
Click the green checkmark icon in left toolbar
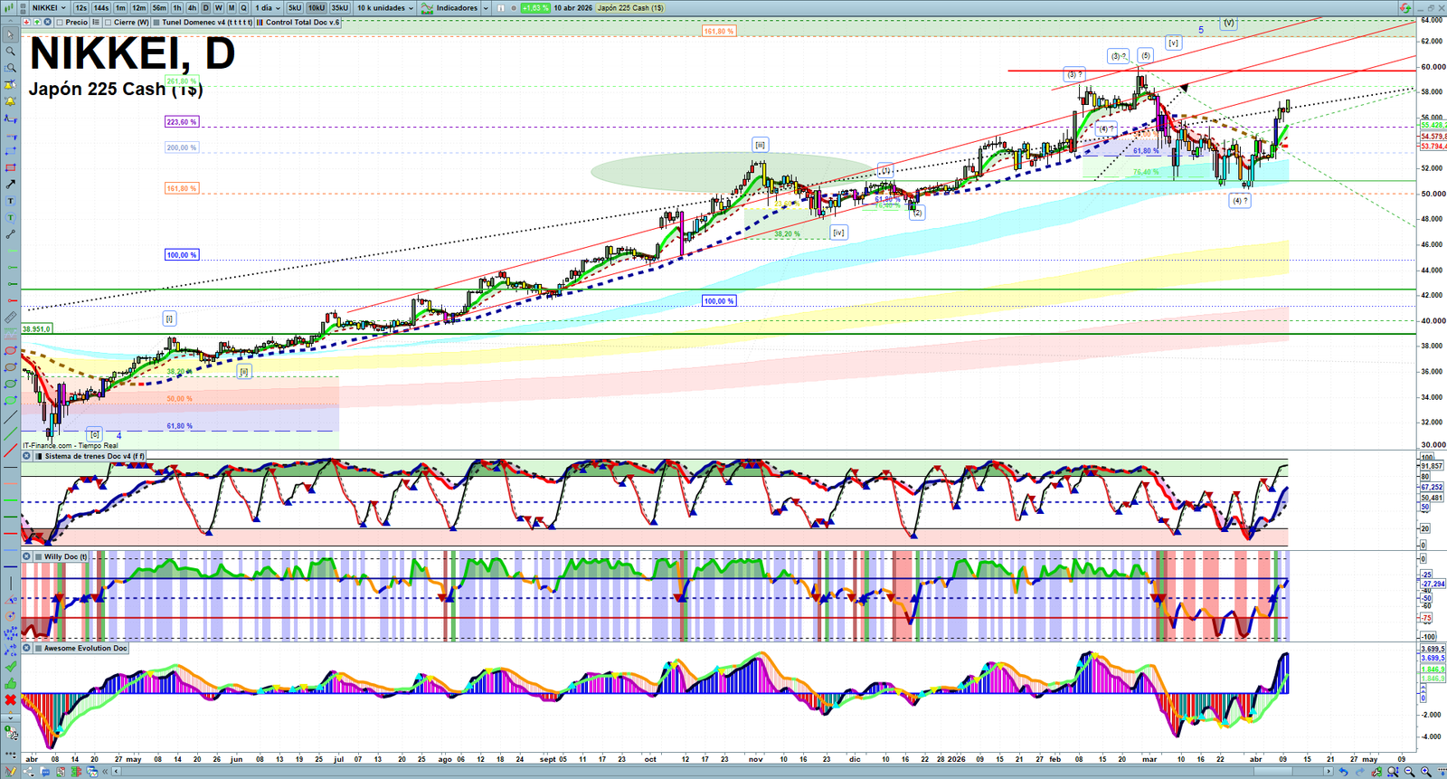click(x=10, y=667)
